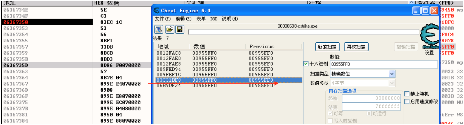Select debugger row address 0636734E
This screenshot has height=125, width=464.
[x=16, y=10]
